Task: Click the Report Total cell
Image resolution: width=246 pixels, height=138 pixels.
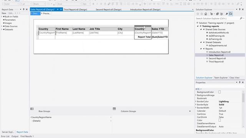Action: click(x=143, y=37)
